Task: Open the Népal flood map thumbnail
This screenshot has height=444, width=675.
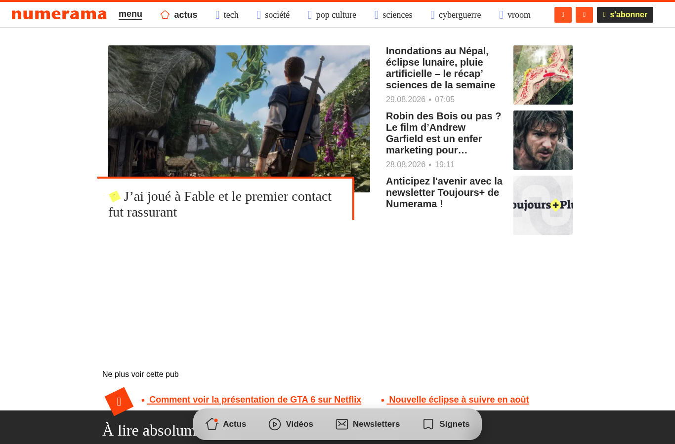Action: (543, 75)
